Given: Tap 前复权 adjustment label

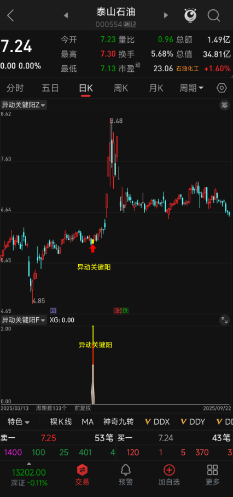Looking at the screenshot, I should [x=83, y=408].
